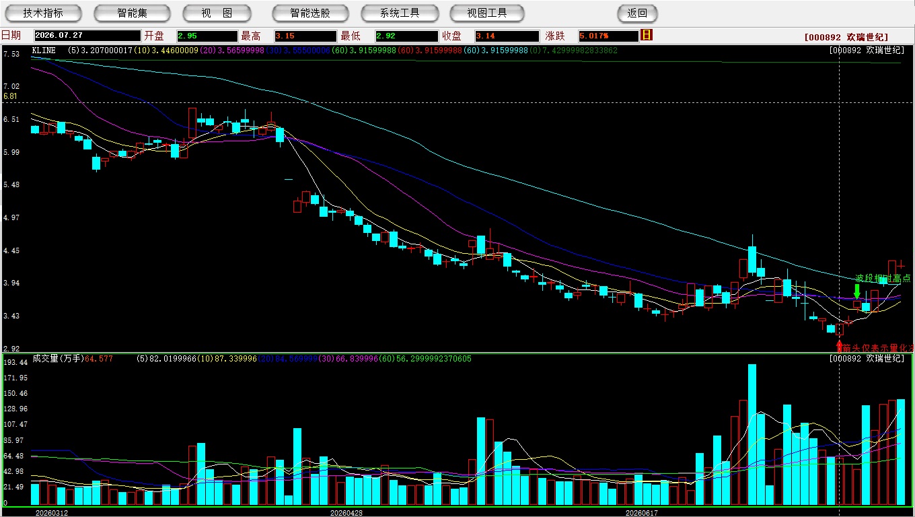The width and height of the screenshot is (915, 517).
Task: Click the 193.44 volume axis label
Action: (15, 362)
